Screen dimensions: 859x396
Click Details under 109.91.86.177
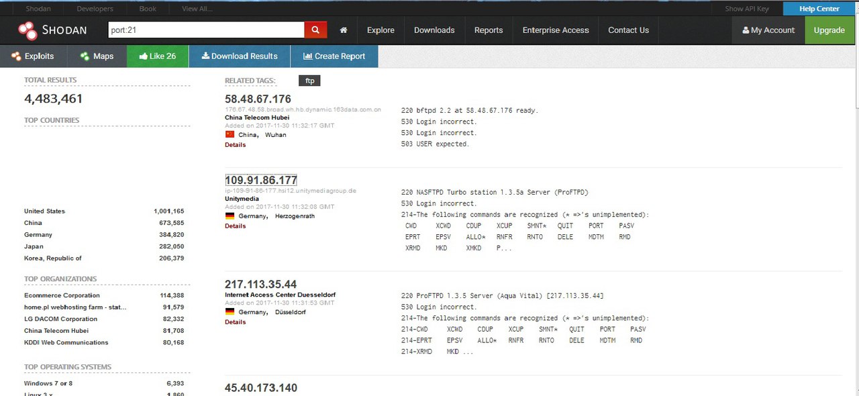pos(235,226)
